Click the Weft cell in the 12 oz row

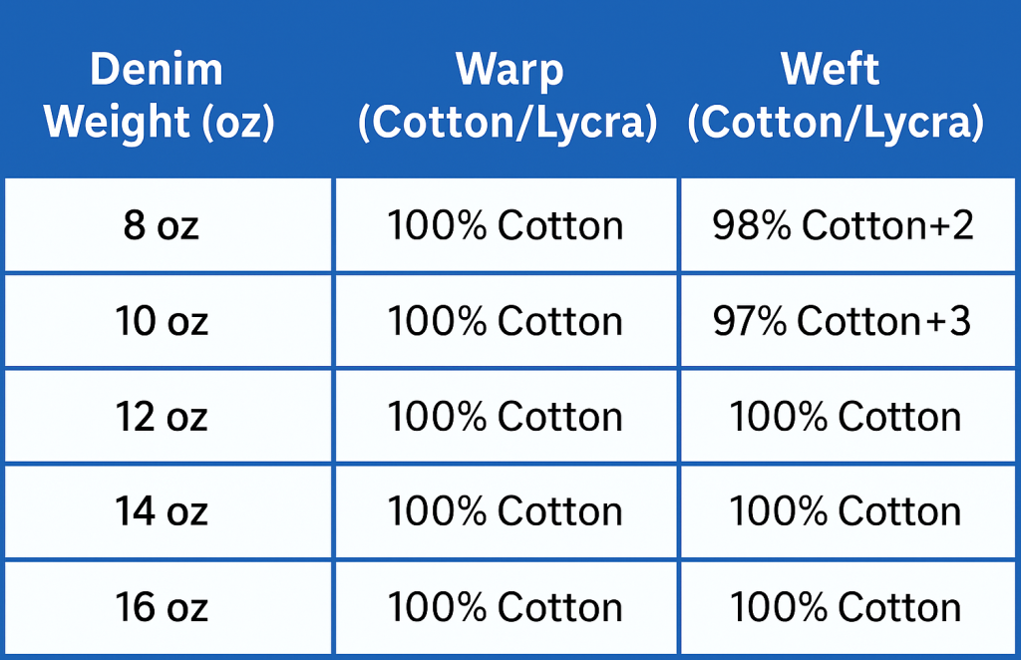[846, 417]
